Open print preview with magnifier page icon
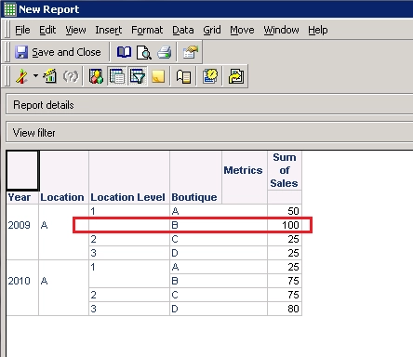Viewport: 413px width, 357px height. pyautogui.click(x=144, y=52)
